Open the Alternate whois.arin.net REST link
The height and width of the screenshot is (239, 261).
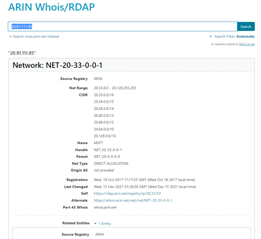coord(133,200)
